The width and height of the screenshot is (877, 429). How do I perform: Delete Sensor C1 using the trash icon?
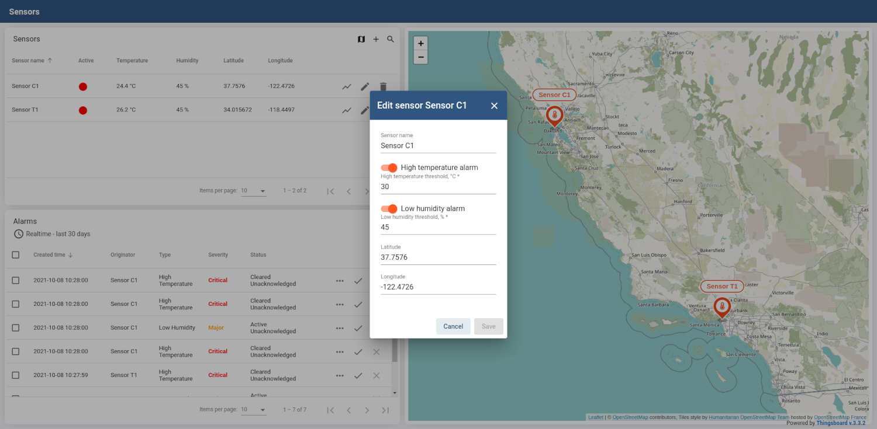[x=383, y=86]
